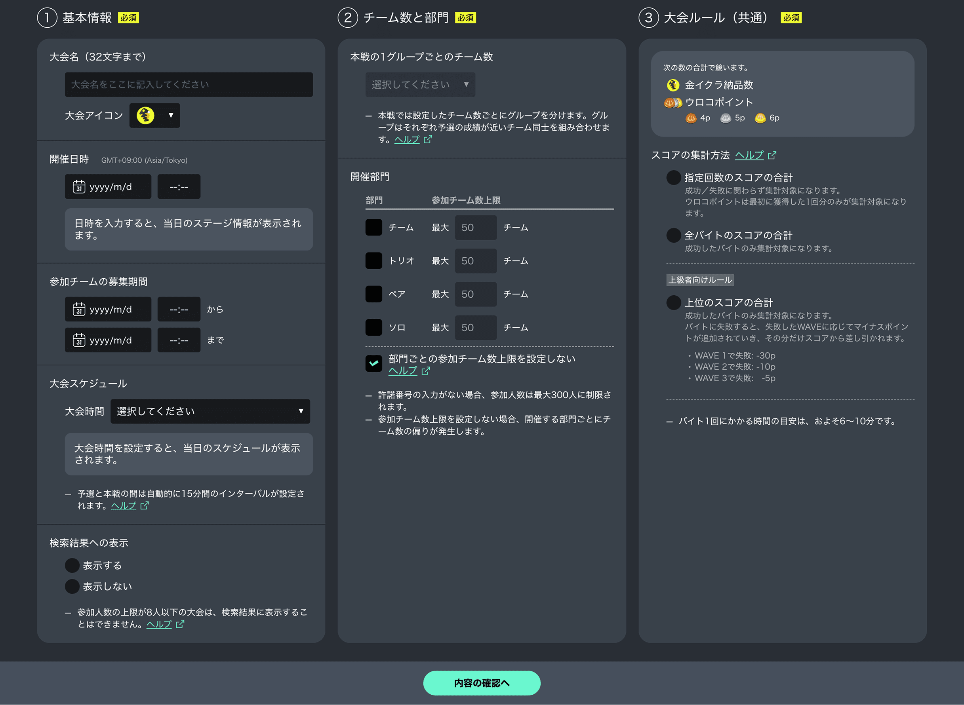Click the 上級者向けルール label

click(700, 280)
